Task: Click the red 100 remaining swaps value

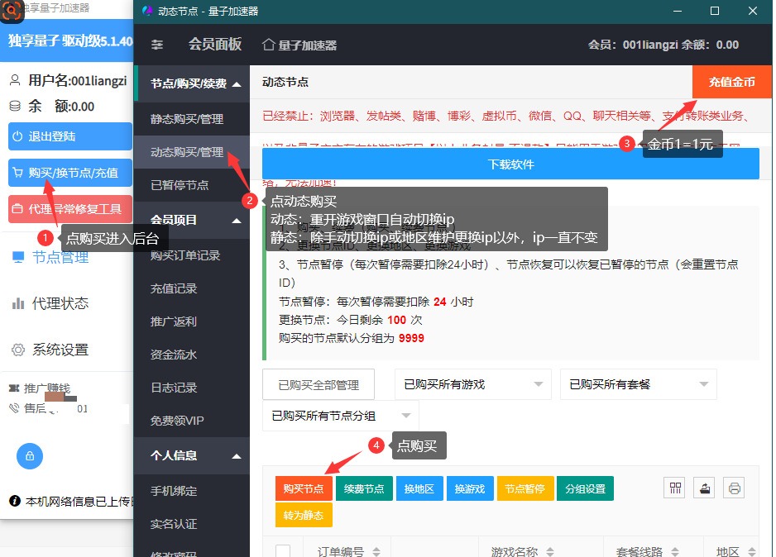Action: tap(397, 320)
